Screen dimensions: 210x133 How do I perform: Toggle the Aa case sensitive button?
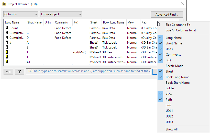pyautogui.click(x=8, y=72)
